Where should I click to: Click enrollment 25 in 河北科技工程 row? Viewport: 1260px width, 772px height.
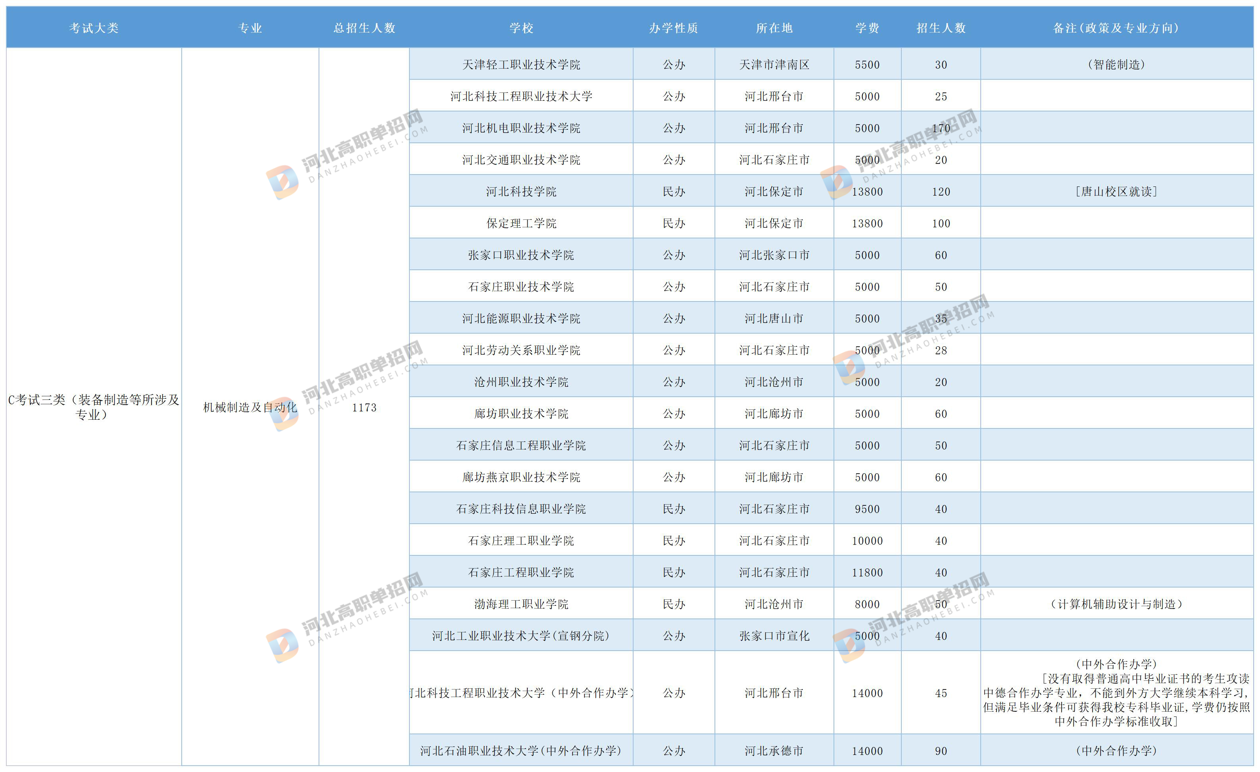[x=941, y=97]
